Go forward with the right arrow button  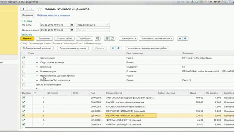31,9
